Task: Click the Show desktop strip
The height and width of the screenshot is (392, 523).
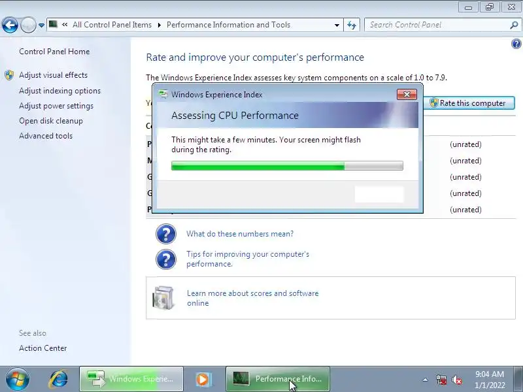Action: coord(518,379)
